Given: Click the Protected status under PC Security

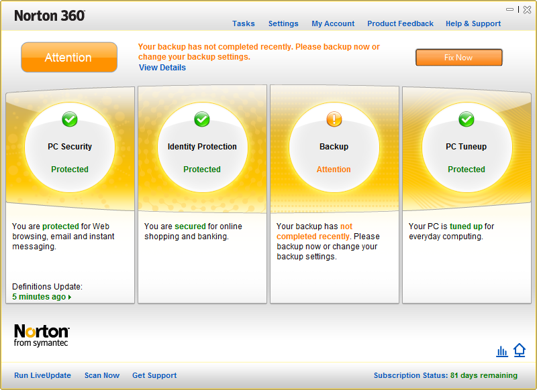Looking at the screenshot, I should click(70, 169).
